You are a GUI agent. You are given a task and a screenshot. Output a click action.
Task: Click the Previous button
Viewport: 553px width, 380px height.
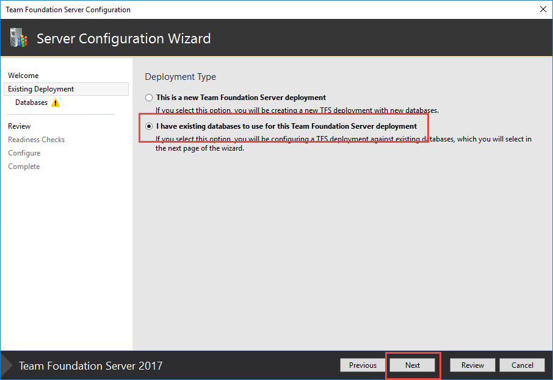tap(363, 365)
